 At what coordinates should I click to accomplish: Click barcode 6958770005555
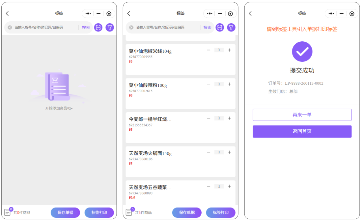tap(140, 57)
